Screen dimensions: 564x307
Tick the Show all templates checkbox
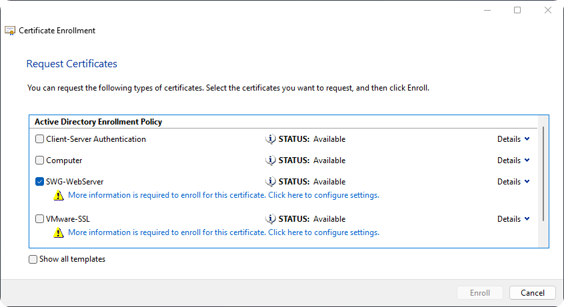pos(33,260)
